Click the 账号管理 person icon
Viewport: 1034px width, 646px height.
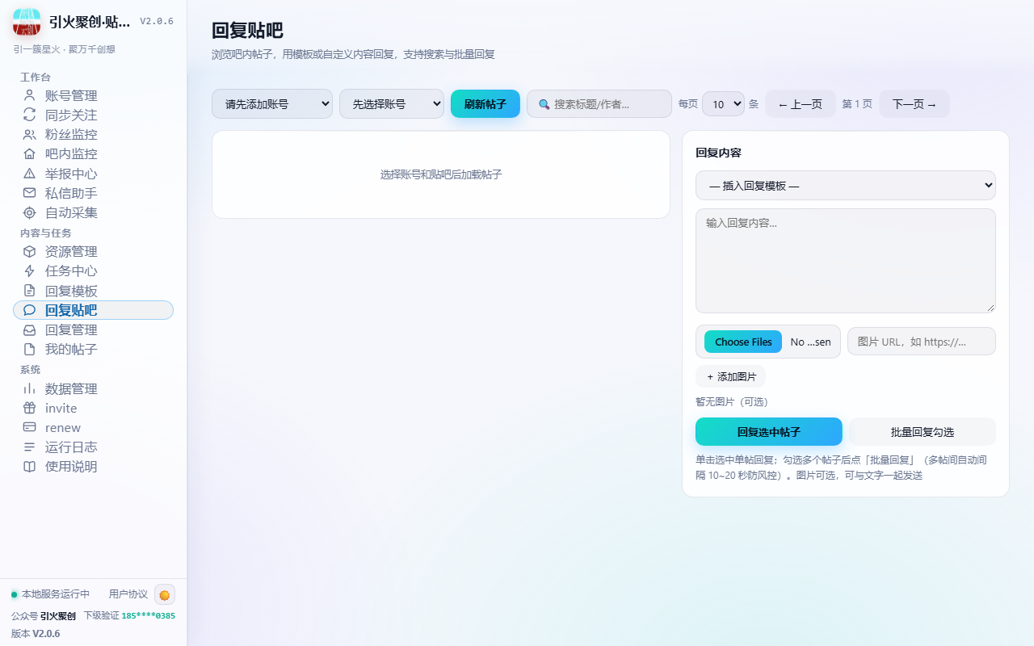[x=30, y=95]
